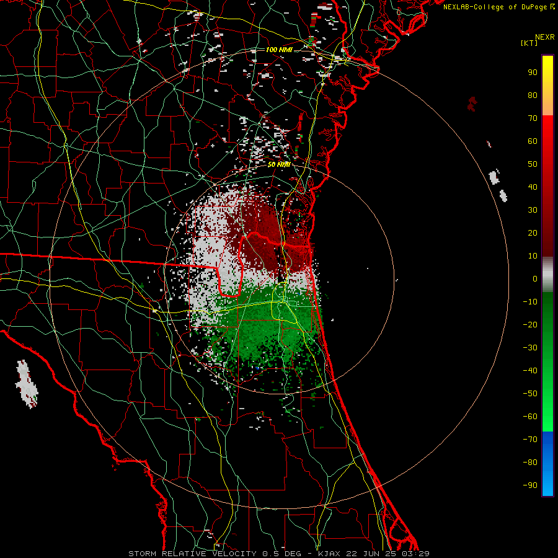The image size is (558, 558).
Task: Click the -60 value on velocity scale
Action: pyautogui.click(x=530, y=417)
